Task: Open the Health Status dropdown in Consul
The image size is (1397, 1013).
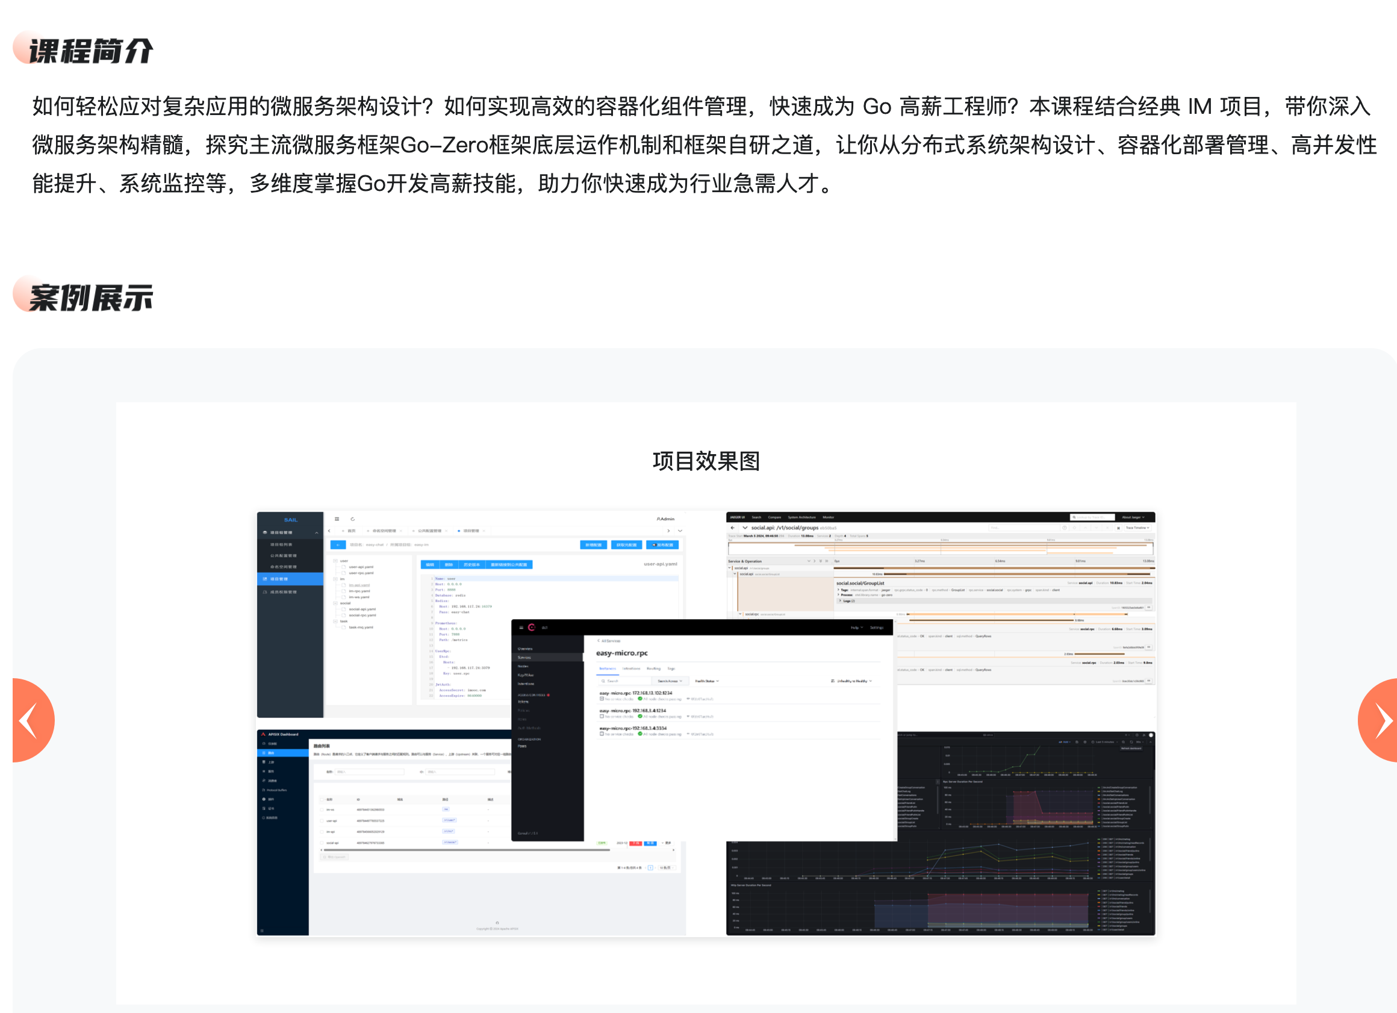Action: pos(706,681)
